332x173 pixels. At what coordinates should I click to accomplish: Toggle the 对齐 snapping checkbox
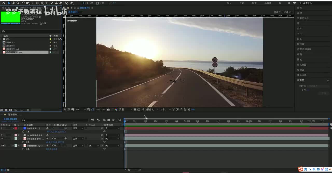(x=97, y=3)
